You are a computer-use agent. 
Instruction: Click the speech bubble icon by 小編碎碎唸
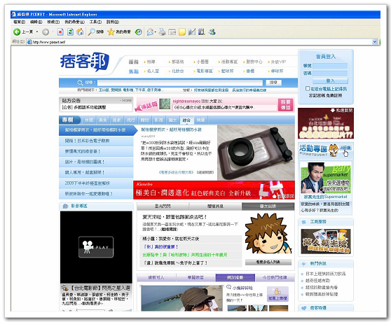point(228,288)
